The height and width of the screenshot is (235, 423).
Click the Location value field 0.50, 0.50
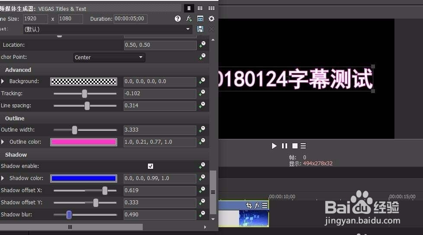pyautogui.click(x=160, y=45)
